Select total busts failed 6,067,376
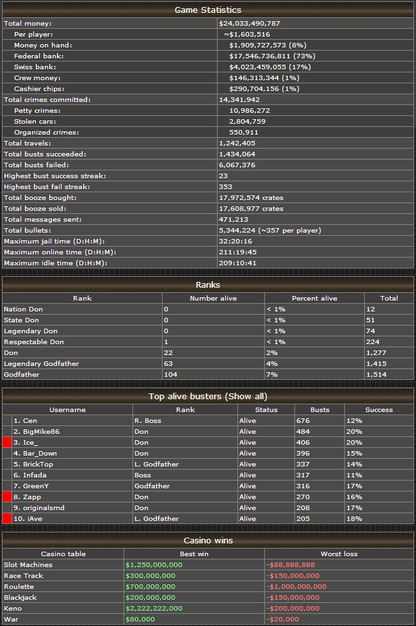Viewport: 416px width, 626px height. tap(237, 165)
